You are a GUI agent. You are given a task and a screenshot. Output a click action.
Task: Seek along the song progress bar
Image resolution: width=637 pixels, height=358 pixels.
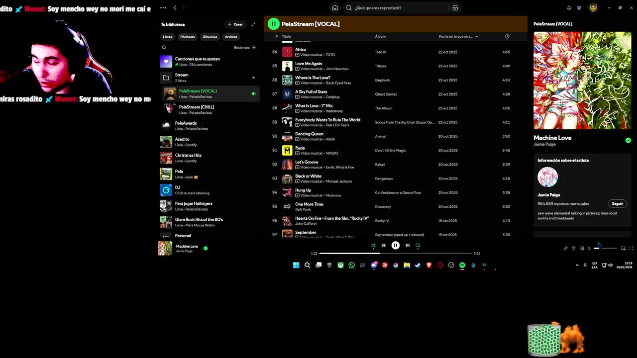[x=396, y=253]
